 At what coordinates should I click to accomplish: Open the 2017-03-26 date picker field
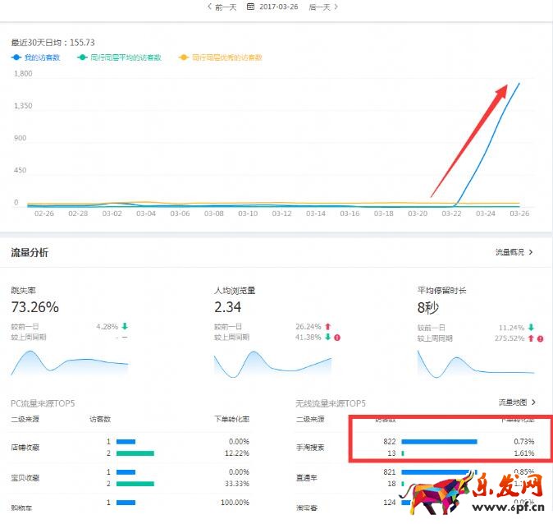(x=279, y=7)
